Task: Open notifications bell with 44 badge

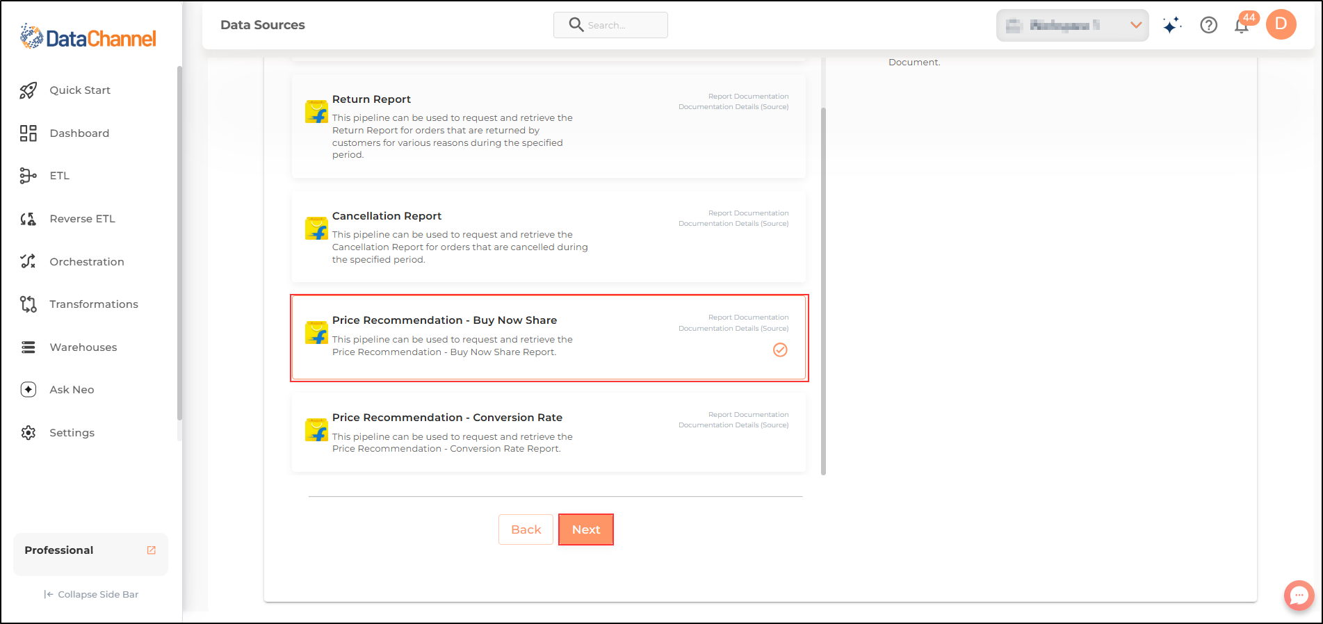Action: point(1242,24)
